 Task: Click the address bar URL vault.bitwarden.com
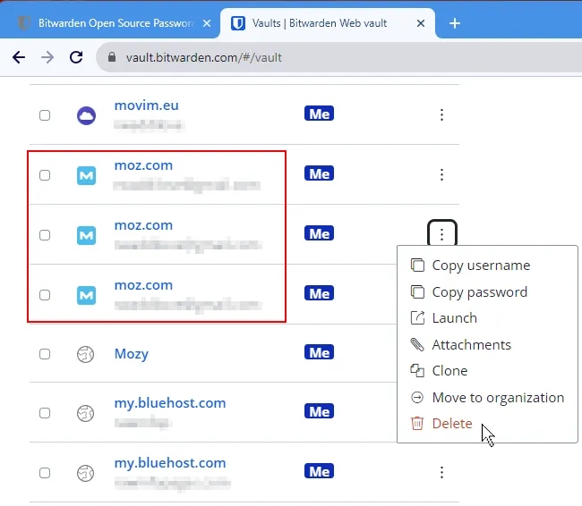click(204, 57)
